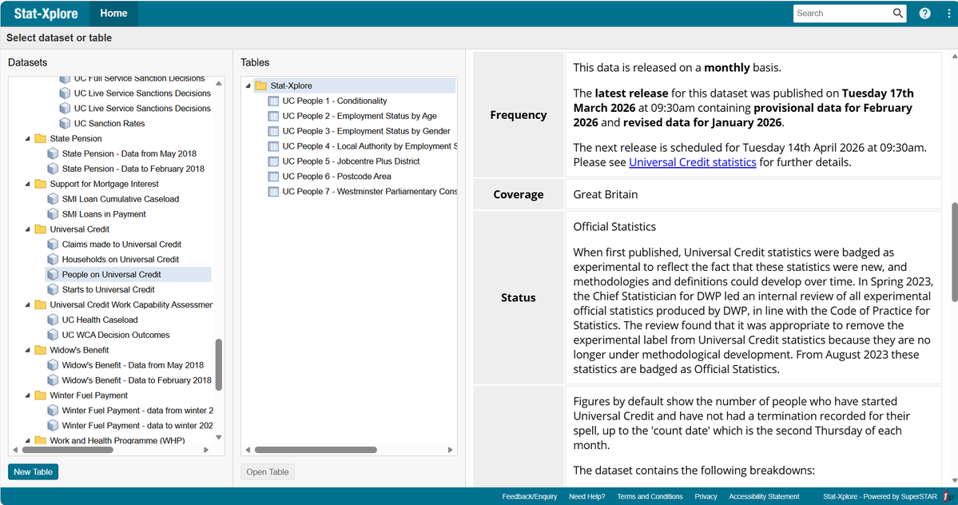Collapse the State Pension tree node

[27, 138]
